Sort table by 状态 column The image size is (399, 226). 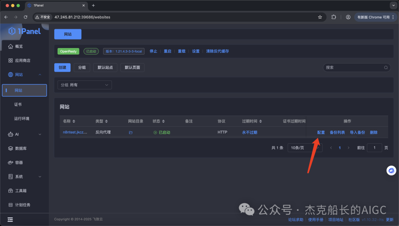coord(163,121)
